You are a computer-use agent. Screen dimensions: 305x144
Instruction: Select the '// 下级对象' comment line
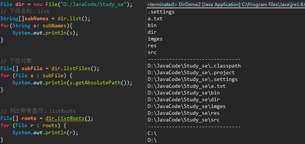point(16,61)
